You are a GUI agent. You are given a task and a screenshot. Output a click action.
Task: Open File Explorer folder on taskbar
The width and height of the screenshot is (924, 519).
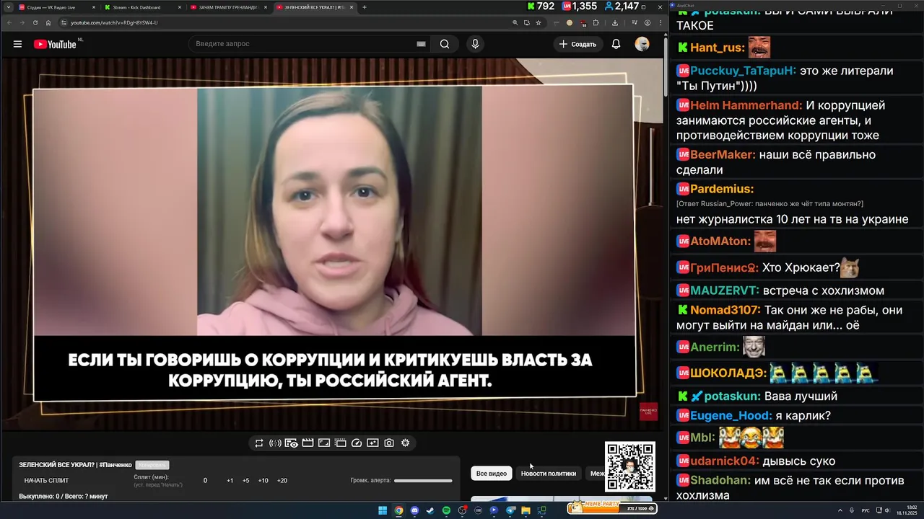526,510
